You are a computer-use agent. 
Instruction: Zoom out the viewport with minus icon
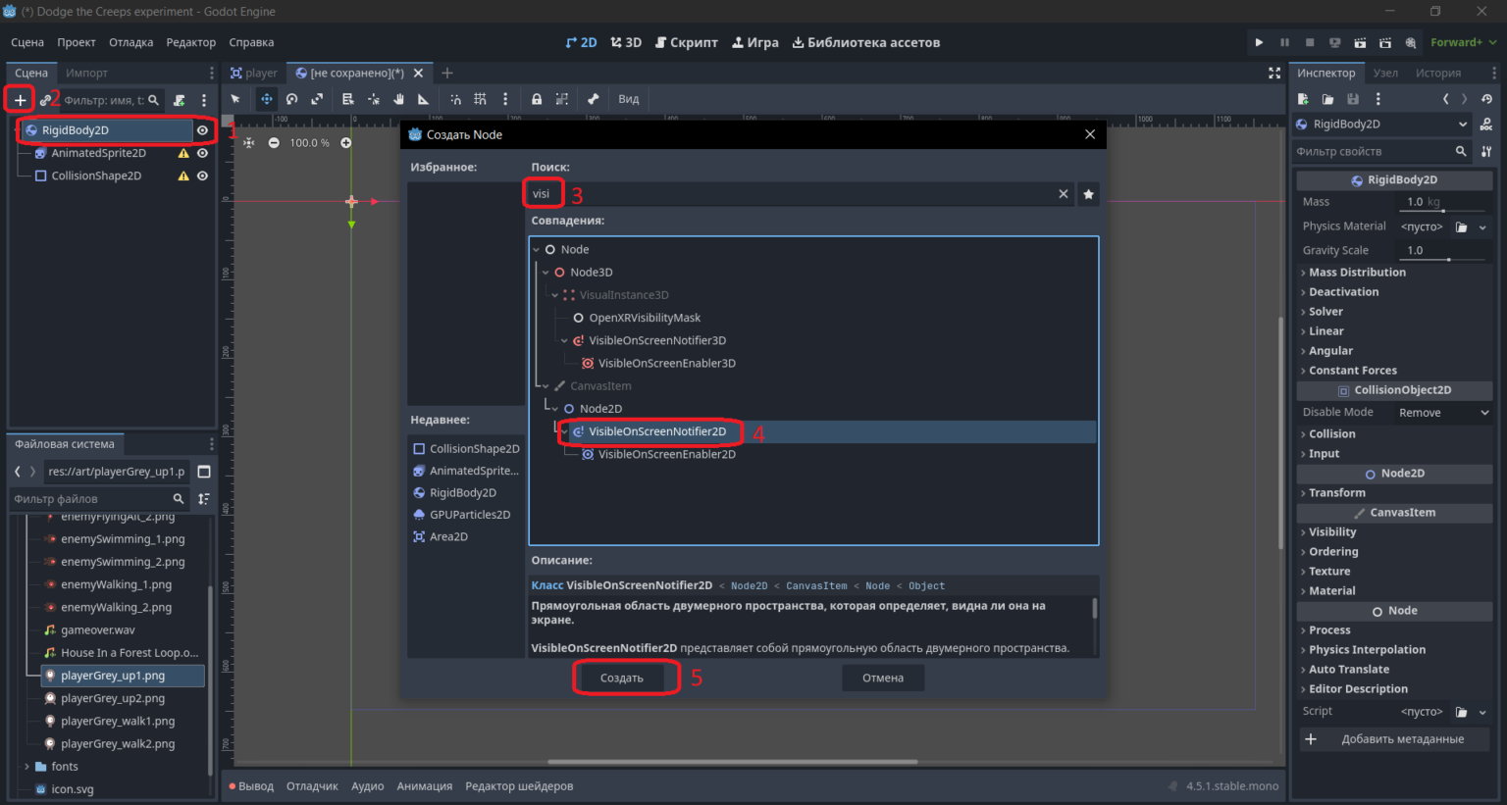(x=274, y=143)
